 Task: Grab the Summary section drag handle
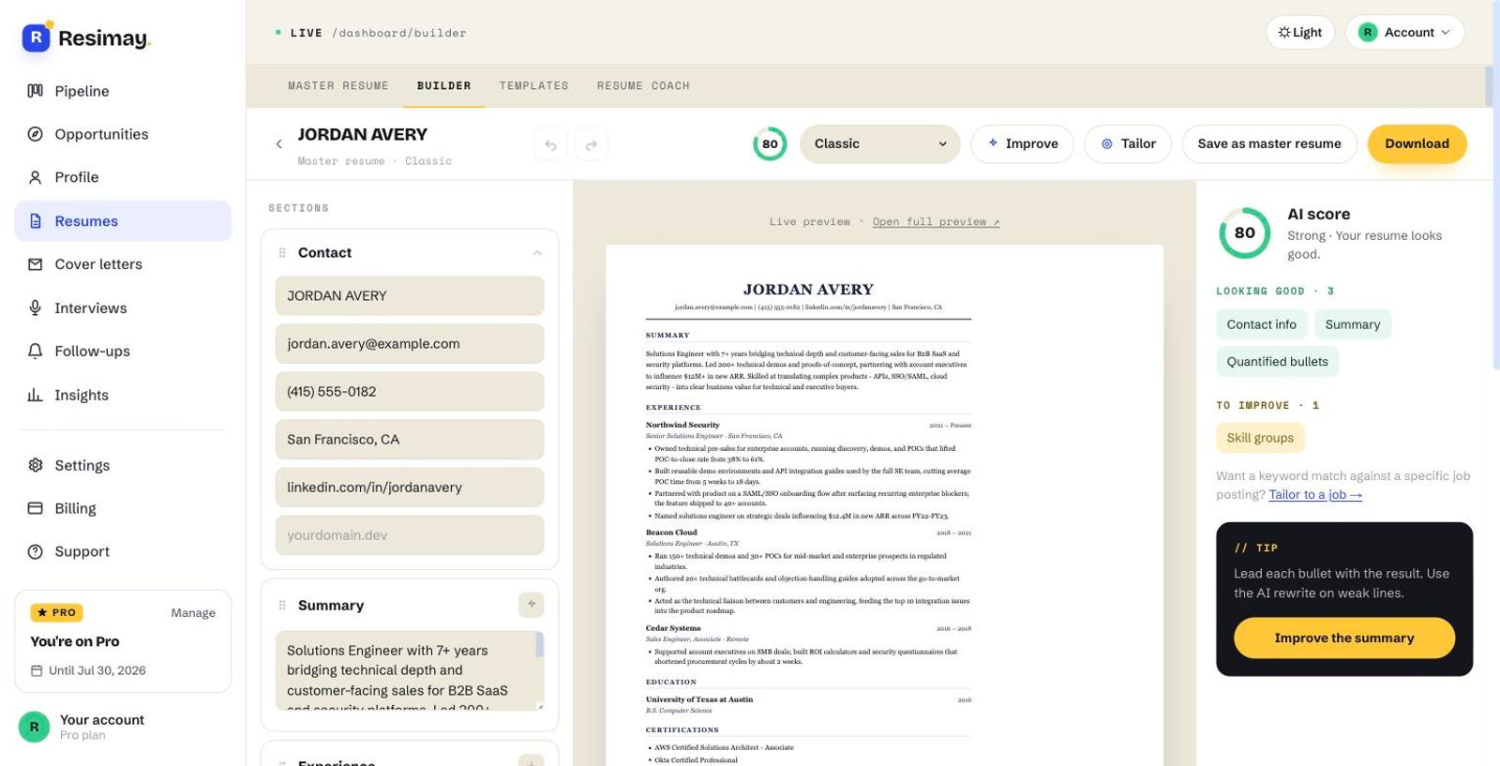click(282, 606)
